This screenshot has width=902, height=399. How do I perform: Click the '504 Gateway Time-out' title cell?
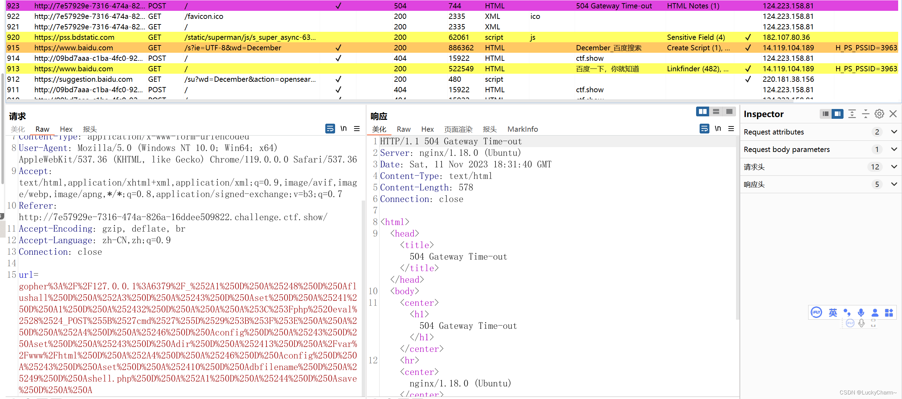click(x=614, y=6)
